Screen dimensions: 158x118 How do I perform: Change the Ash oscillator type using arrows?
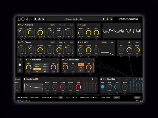(x=79, y=25)
